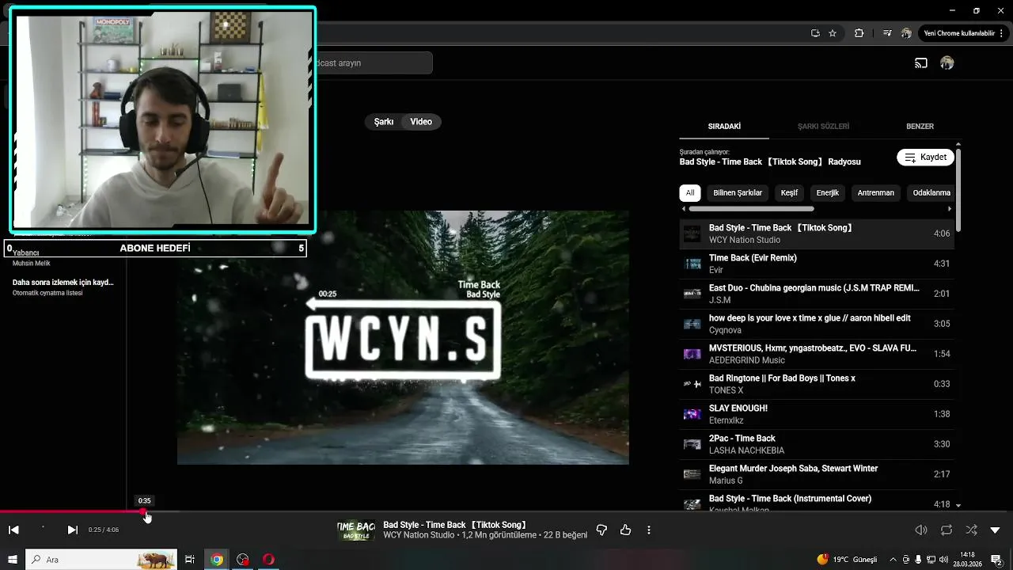Open the YouTube Music account avatar
The image size is (1013, 570).
947,63
